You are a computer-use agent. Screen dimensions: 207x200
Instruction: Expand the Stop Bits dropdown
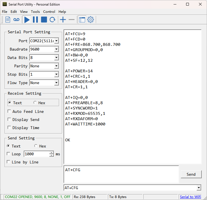56,74
